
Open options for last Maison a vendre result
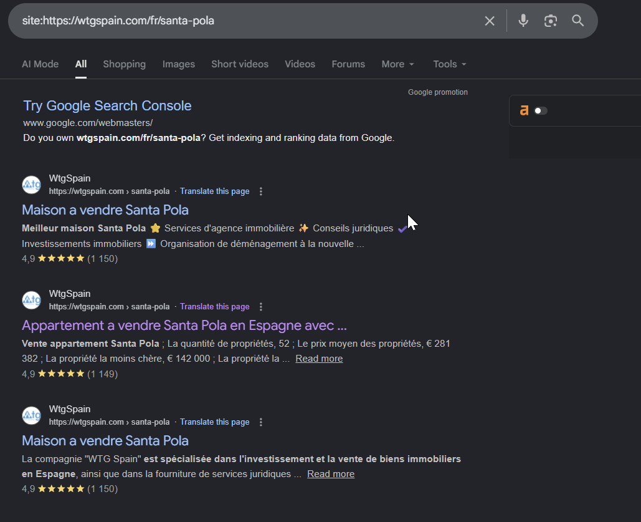[x=261, y=422]
